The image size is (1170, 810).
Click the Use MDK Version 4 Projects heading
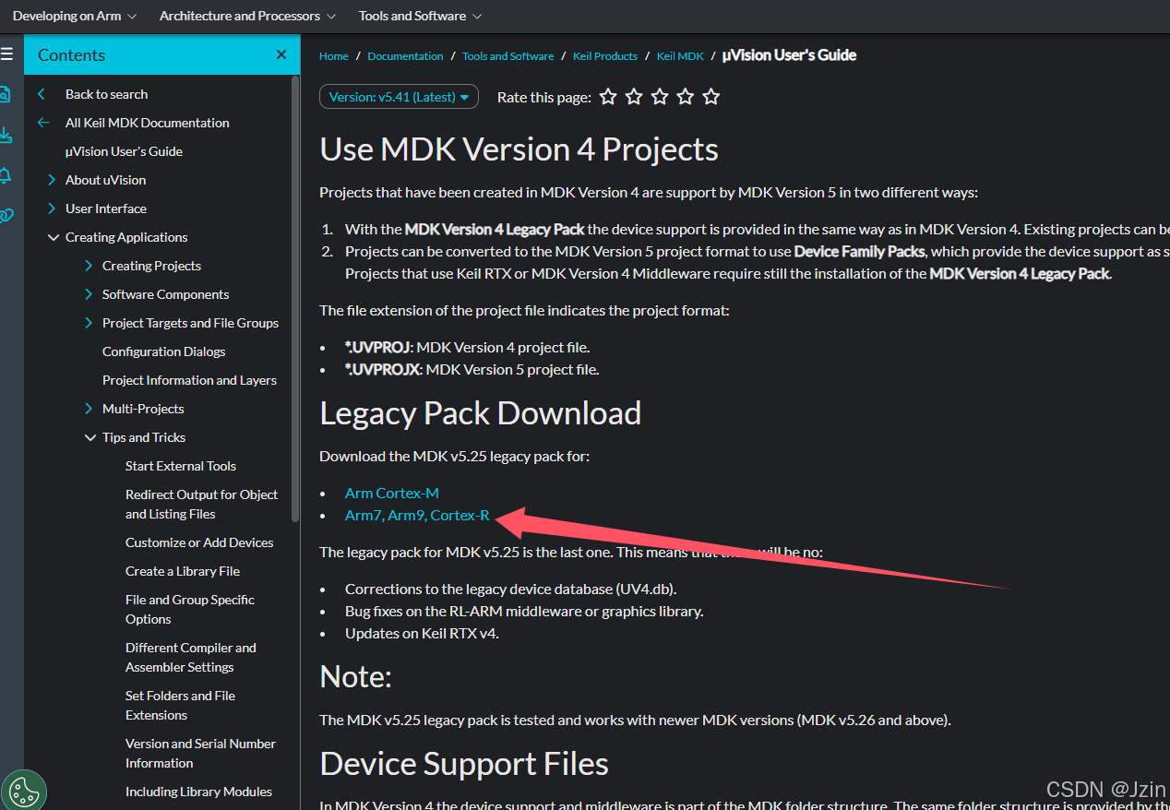(519, 149)
